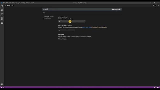Open the Selection menu

[12, 3]
